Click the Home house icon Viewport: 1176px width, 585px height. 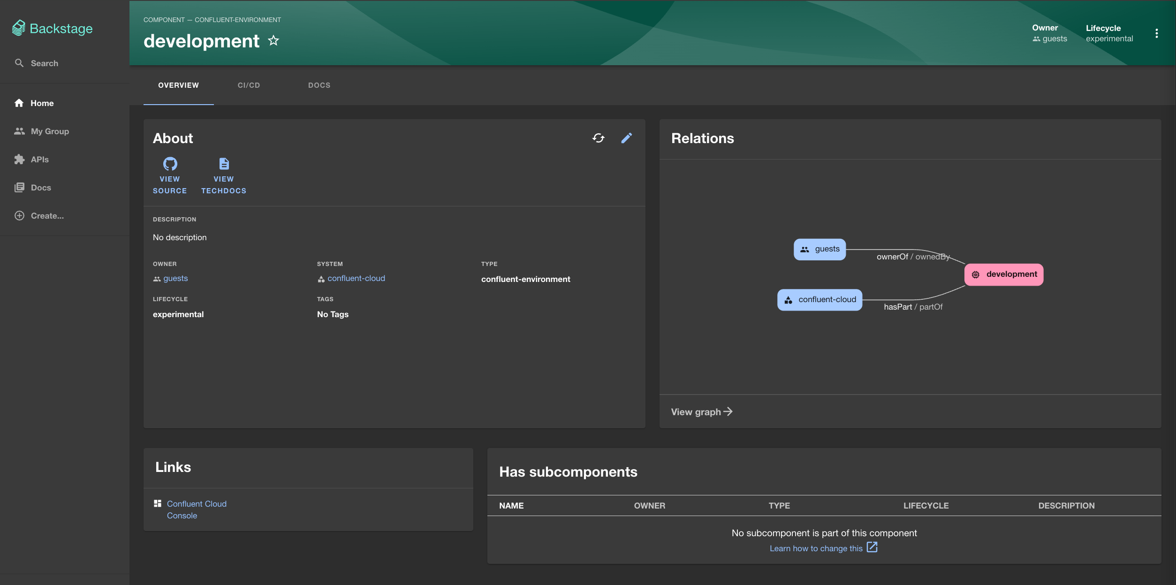19,103
